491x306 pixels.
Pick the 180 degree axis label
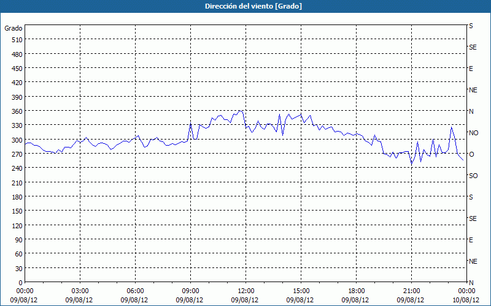click(17, 197)
